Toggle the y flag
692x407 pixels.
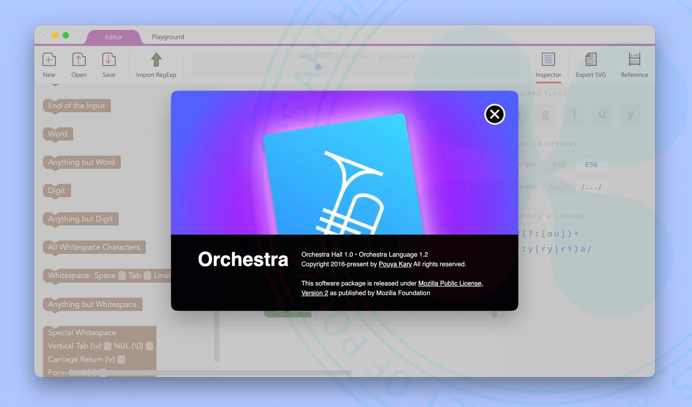click(x=631, y=114)
